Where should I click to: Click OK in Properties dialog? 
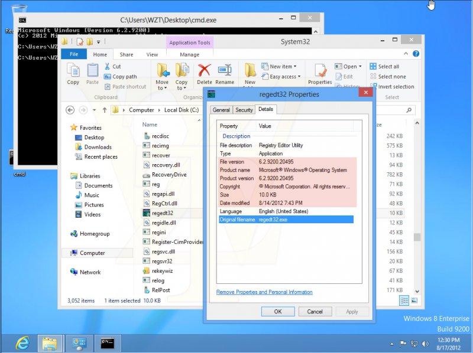[277, 311]
